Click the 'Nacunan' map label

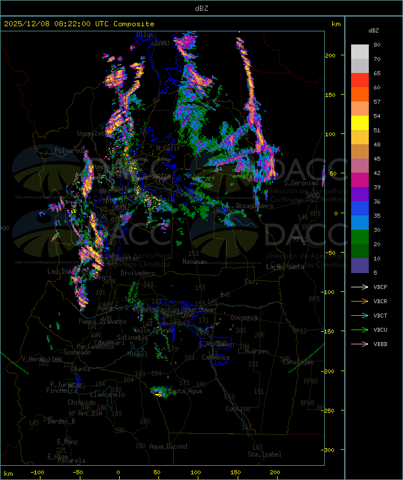[194, 262]
